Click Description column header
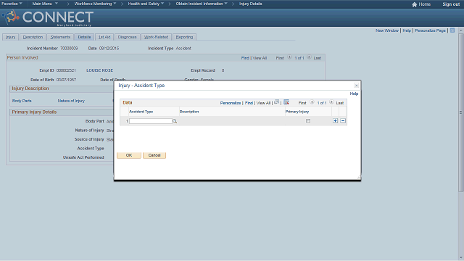This screenshot has height=261, width=464. click(189, 112)
